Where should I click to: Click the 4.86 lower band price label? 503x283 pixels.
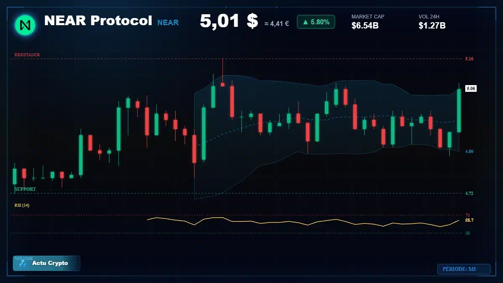pos(469,151)
